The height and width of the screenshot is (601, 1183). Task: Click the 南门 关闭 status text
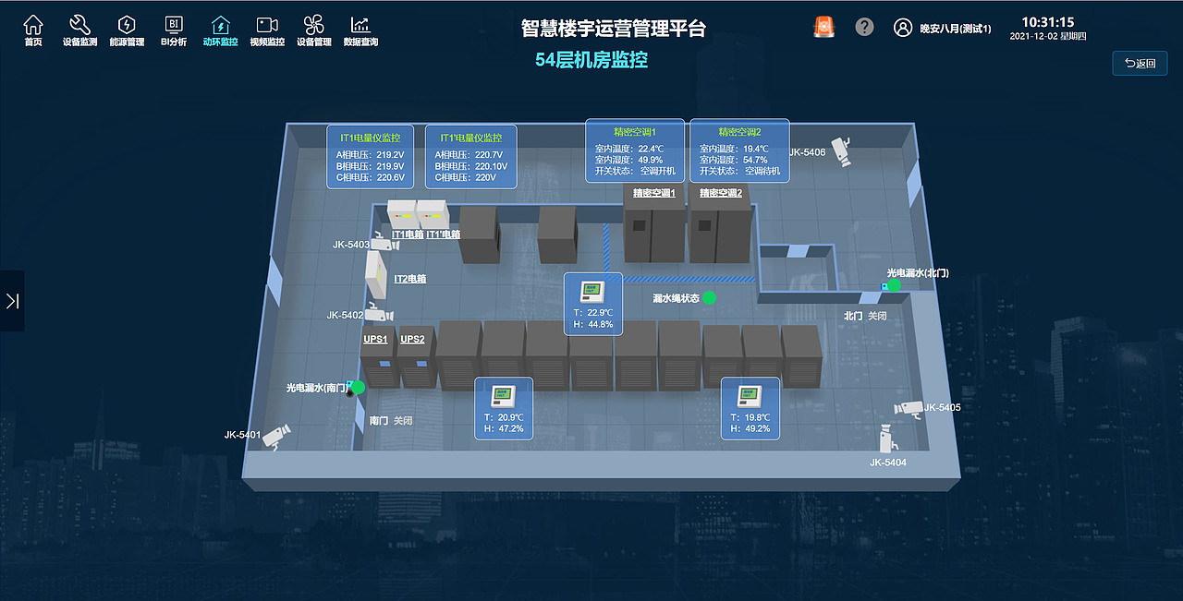tap(391, 420)
